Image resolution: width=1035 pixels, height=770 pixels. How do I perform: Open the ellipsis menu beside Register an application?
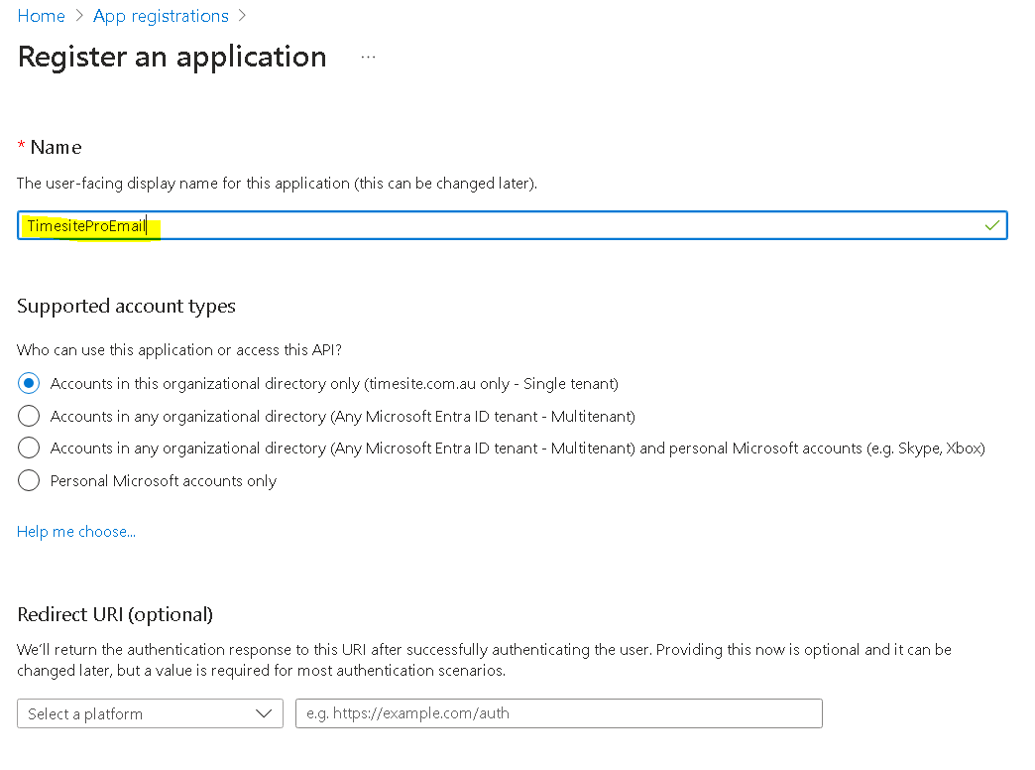tap(369, 58)
